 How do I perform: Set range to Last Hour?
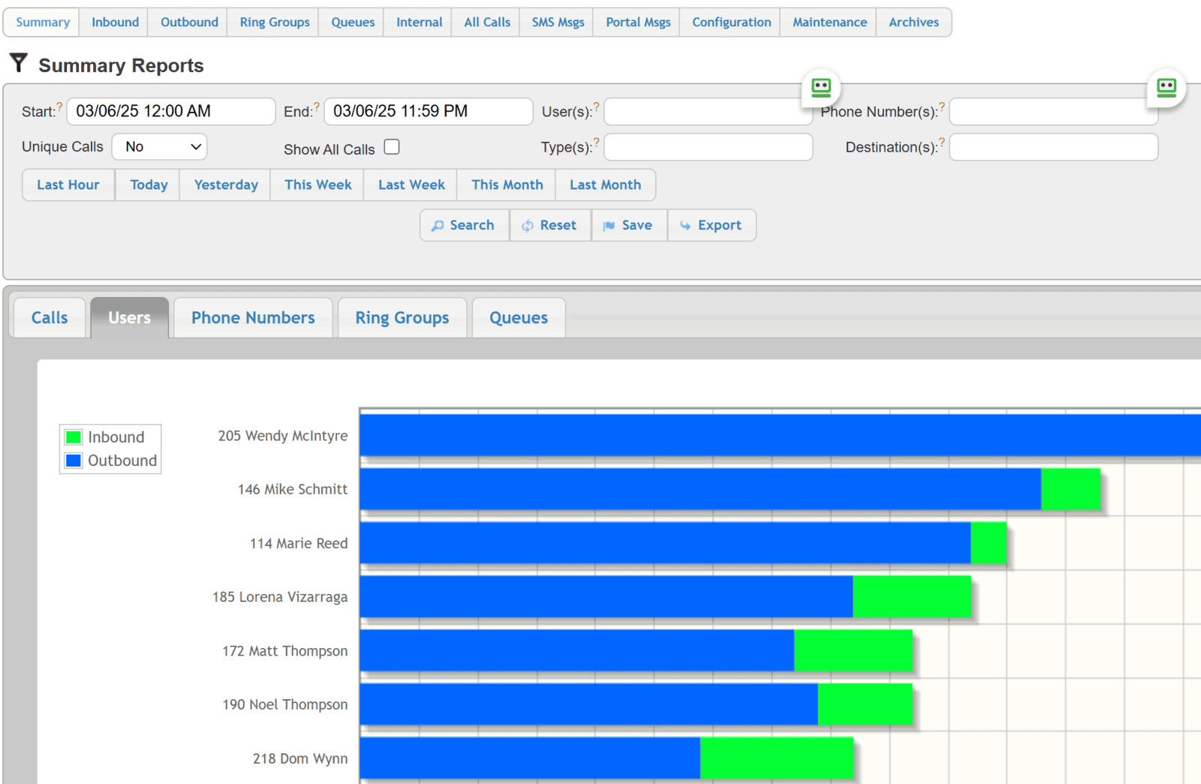click(68, 185)
